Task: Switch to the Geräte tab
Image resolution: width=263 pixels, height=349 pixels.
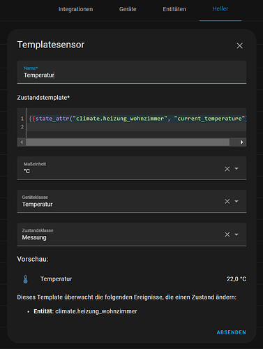Action: [x=128, y=9]
